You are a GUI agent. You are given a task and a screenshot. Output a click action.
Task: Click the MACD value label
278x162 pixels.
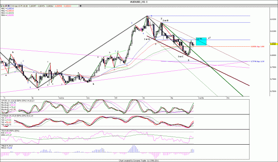pos(7,148)
